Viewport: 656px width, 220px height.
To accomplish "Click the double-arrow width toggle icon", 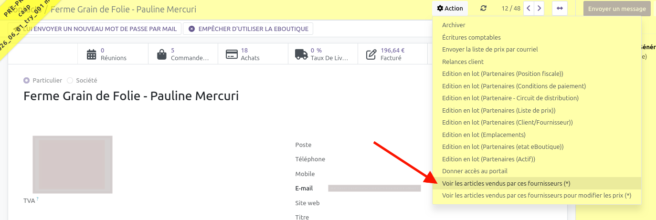I will [560, 8].
